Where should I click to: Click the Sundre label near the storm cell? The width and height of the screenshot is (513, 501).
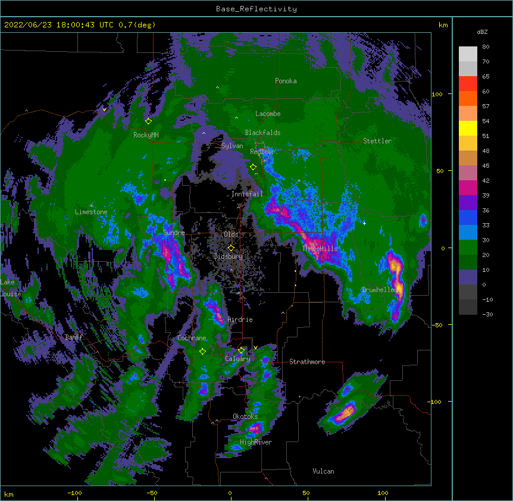pyautogui.click(x=174, y=233)
